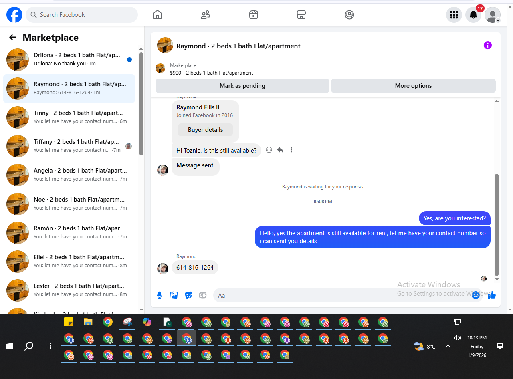Open weather widget showing 8°C
Screen dimensions: 513x379
click(425, 346)
